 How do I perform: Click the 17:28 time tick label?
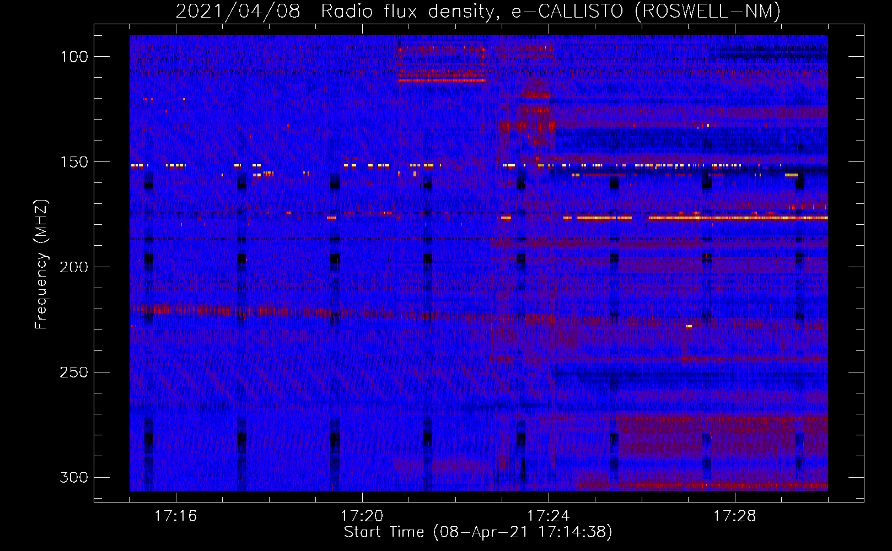(735, 516)
